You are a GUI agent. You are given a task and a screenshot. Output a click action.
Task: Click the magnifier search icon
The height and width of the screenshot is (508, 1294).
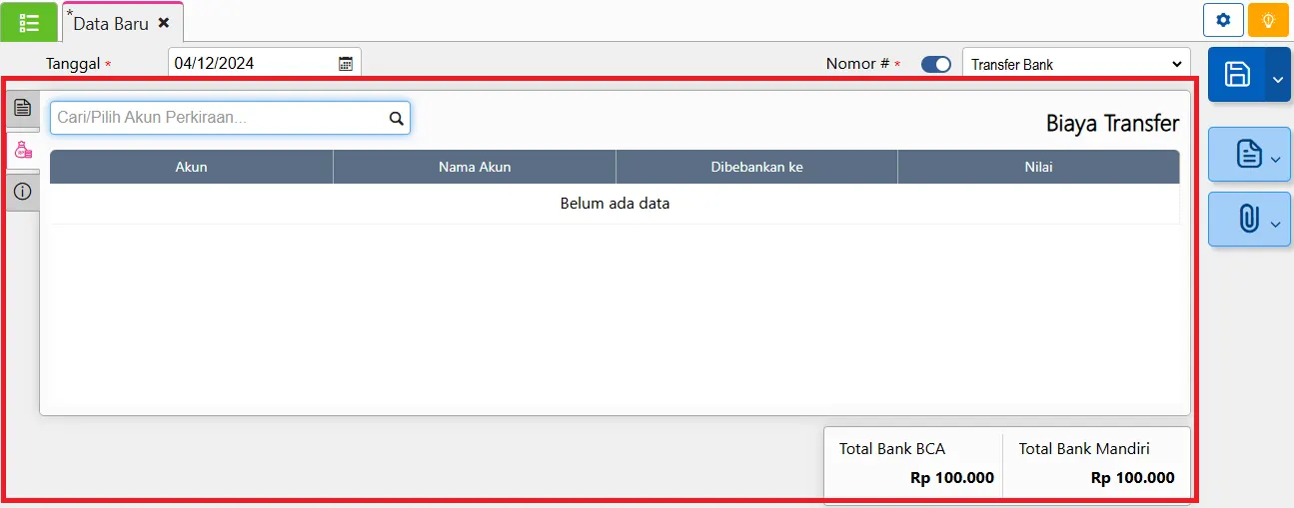click(x=397, y=118)
